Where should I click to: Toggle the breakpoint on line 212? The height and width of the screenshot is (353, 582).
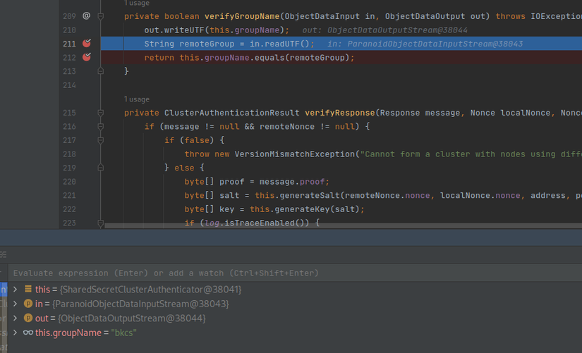tap(87, 58)
